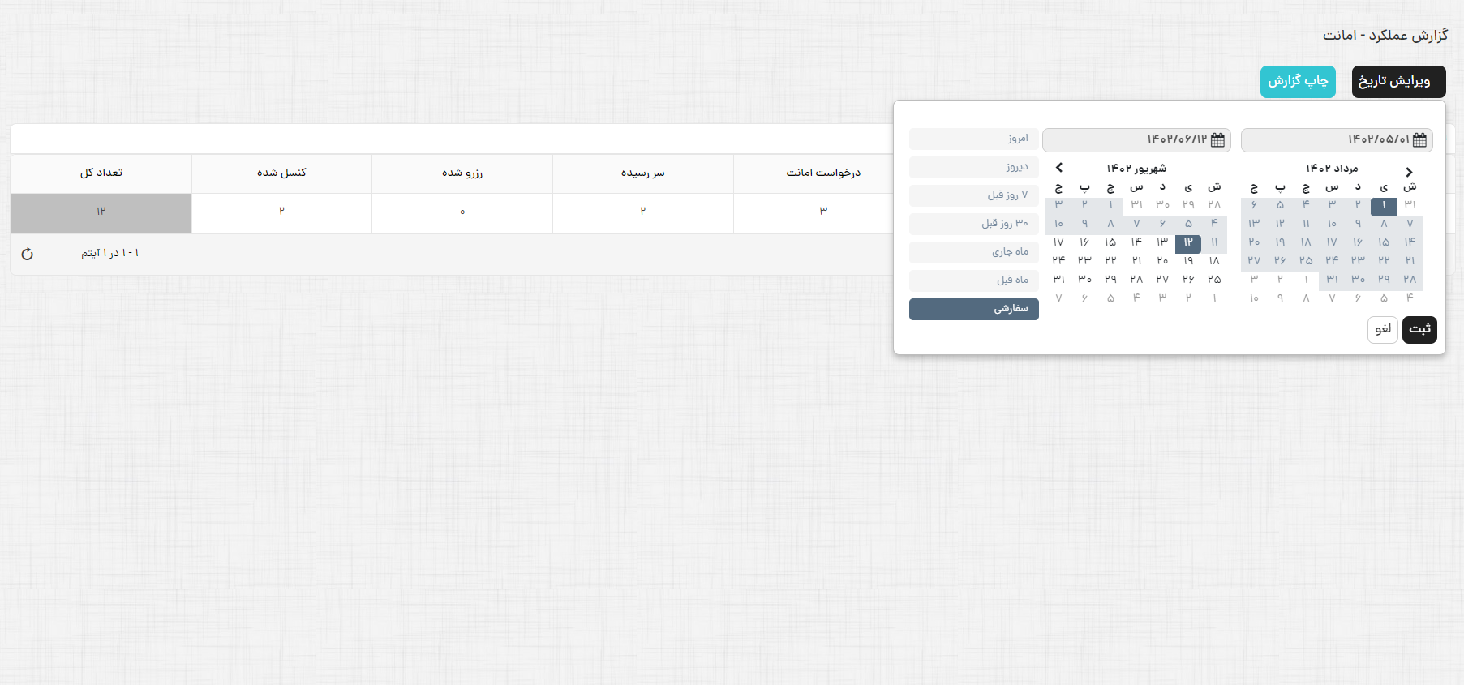The height and width of the screenshot is (685, 1464).
Task: Pick the ماه جاری (current month) preset
Action: click(x=974, y=252)
